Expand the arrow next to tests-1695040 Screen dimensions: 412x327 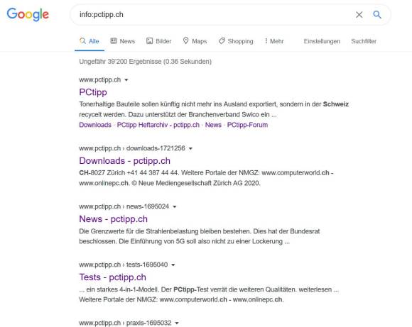pyautogui.click(x=173, y=265)
